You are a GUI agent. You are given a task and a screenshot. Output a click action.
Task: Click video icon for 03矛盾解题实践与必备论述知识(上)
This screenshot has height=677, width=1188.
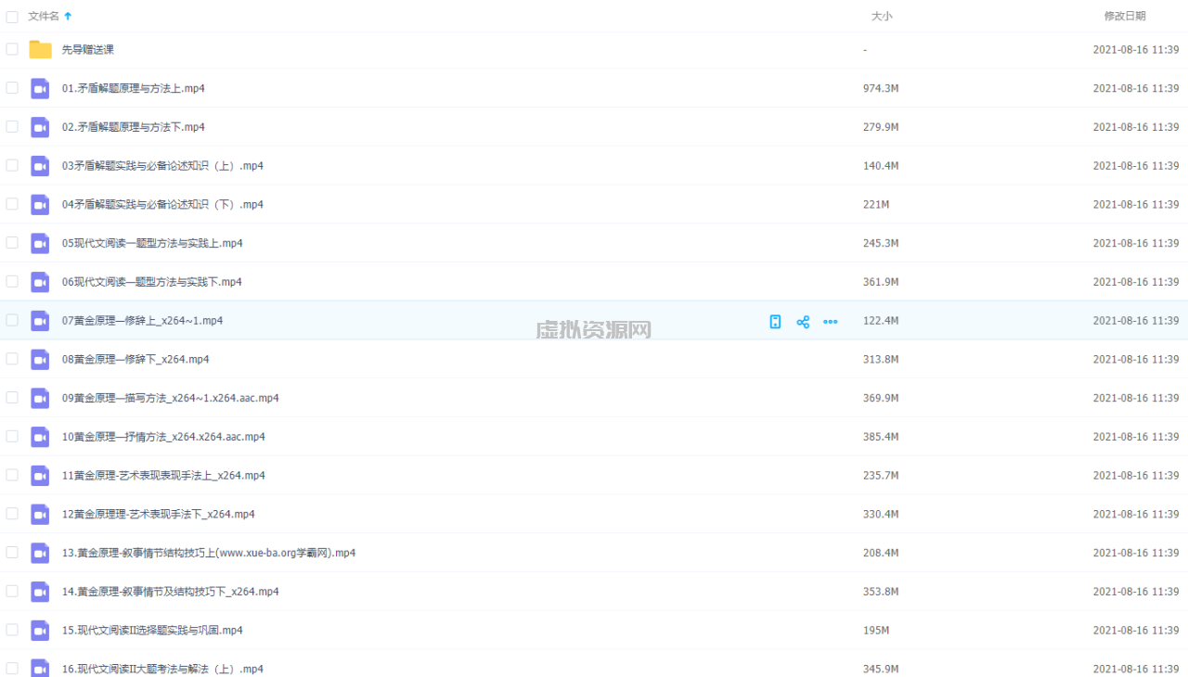[40, 166]
